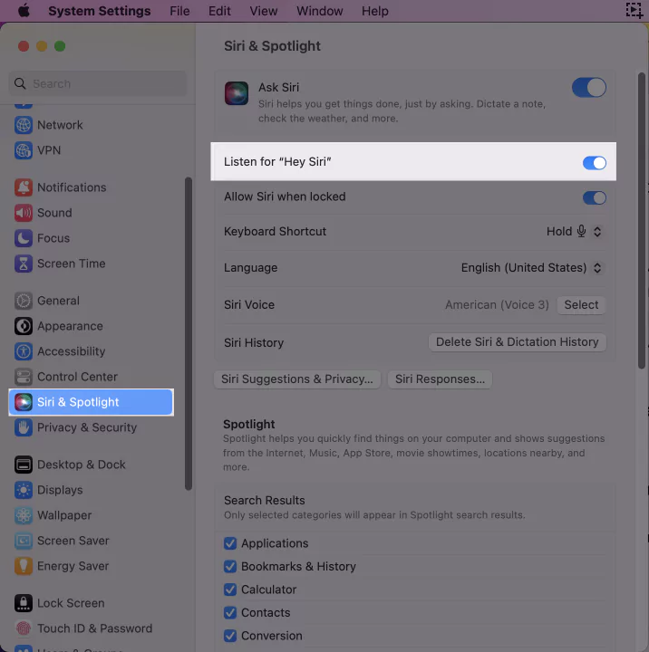Click the Notifications bell icon
Screen dimensions: 649x652
tap(24, 187)
